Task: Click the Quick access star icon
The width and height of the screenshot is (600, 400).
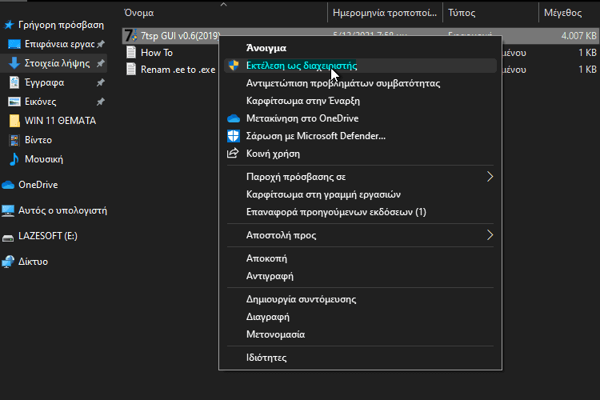Action: point(9,26)
